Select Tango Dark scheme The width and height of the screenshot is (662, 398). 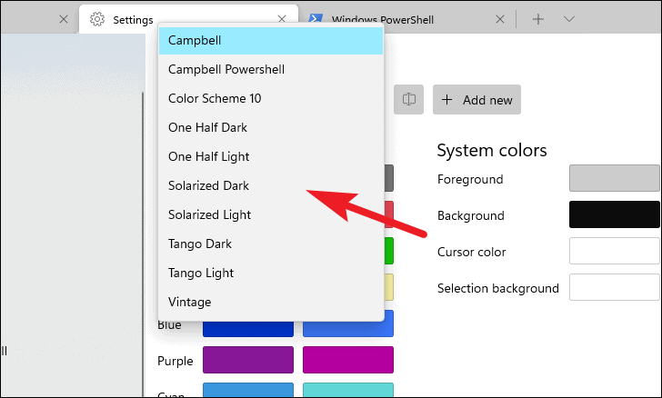(x=271, y=244)
